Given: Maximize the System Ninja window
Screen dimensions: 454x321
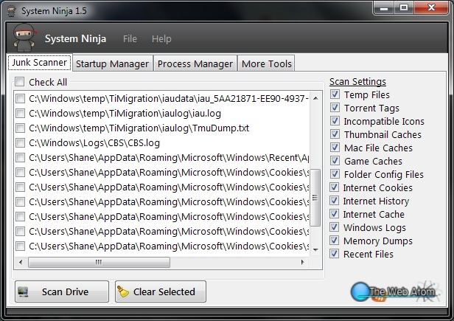Looking at the screenshot, I should pyautogui.click(x=404, y=8).
